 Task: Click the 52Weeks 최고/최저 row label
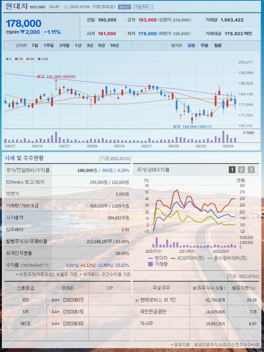click(25, 182)
